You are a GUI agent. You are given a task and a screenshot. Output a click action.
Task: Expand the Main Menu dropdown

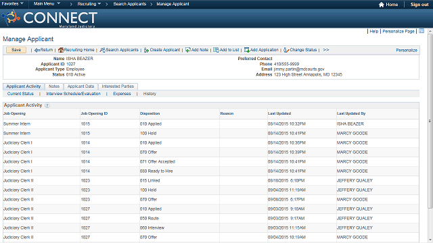47,4
